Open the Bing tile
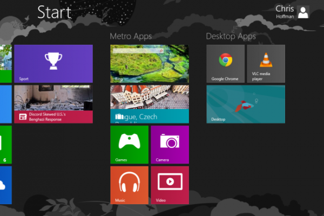Screen dimensions: 324x216 150,64
